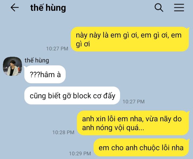This screenshot has height=159, width=193.
Task: Tap sender name thế hùng above message
Action: [x=37, y=60]
